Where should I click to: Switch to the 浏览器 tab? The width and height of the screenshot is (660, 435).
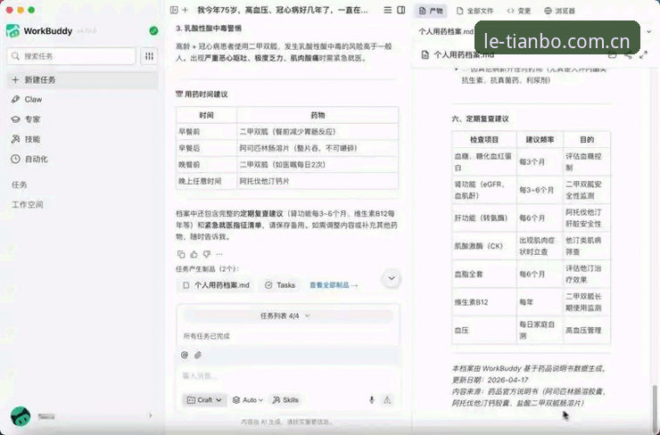pos(559,11)
